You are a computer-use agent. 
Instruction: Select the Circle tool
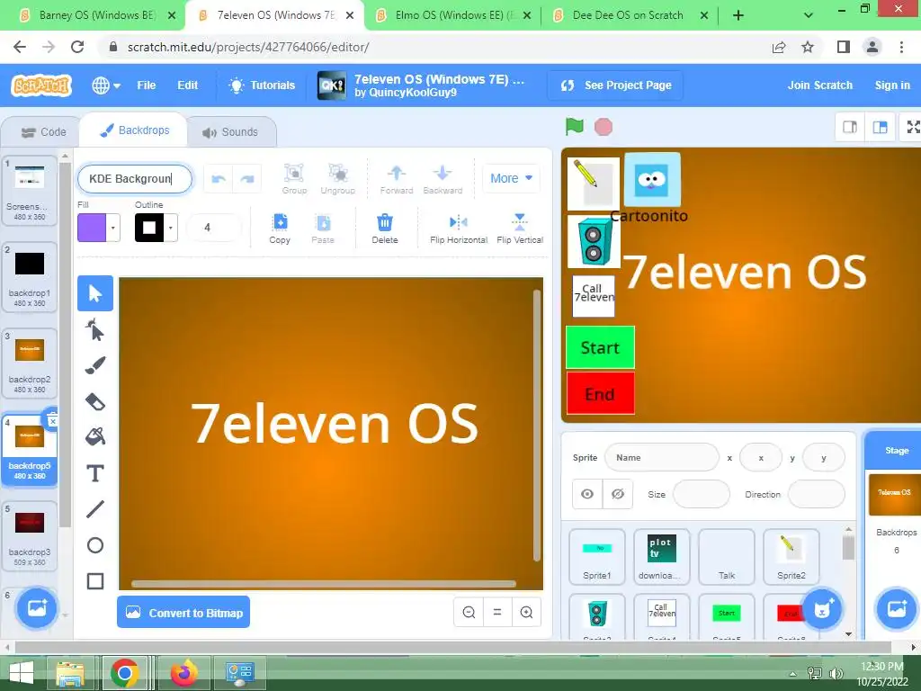[x=95, y=545]
